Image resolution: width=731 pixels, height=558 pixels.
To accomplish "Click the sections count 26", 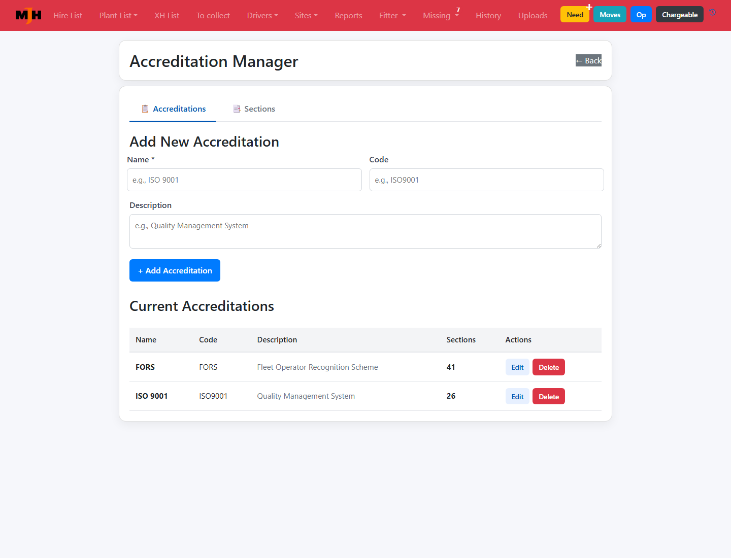I will coord(451,396).
